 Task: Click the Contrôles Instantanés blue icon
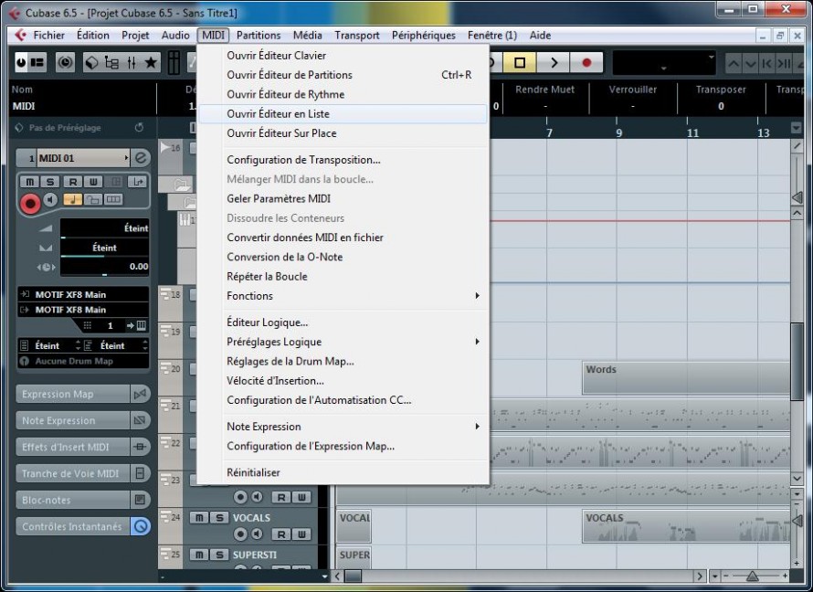(x=140, y=526)
